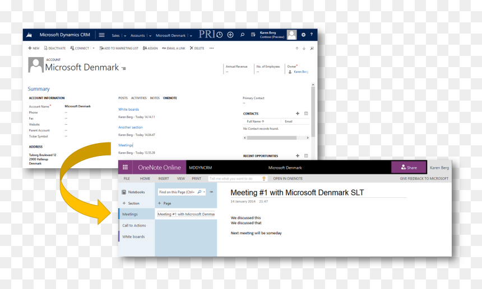The image size is (482, 289).
Task: Open CRM search magnifier icon
Action: pos(242,35)
